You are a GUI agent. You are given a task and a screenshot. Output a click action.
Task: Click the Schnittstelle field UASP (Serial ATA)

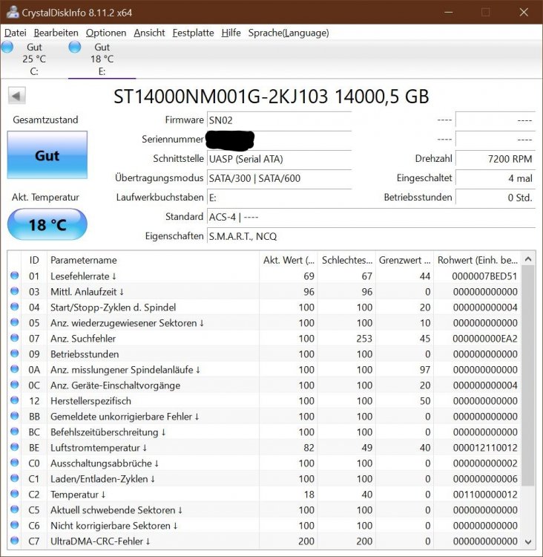pyautogui.click(x=279, y=159)
